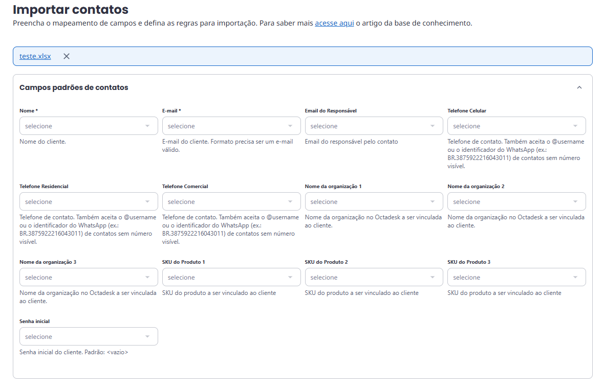Open the Senha inicial dropdown
This screenshot has width=604, height=390.
[x=89, y=336]
